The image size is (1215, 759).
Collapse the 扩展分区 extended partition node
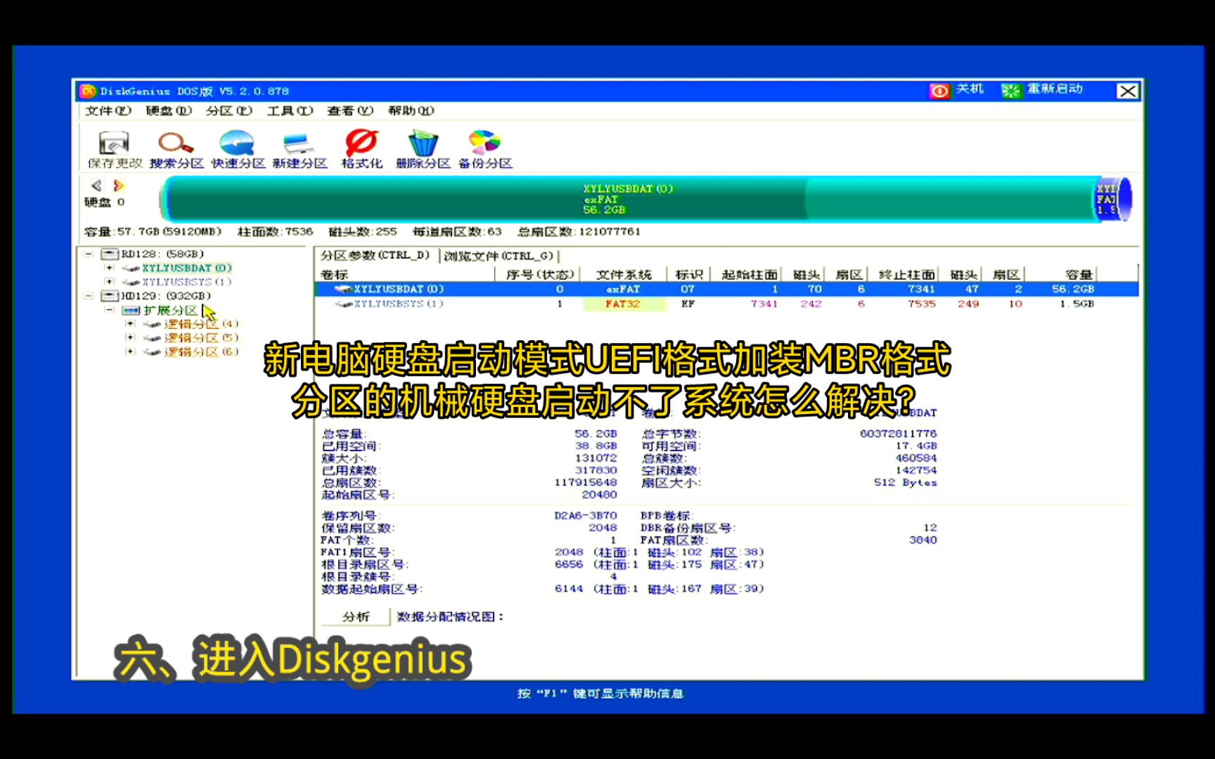[x=109, y=310]
